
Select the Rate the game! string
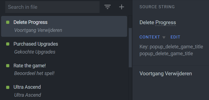64,70
